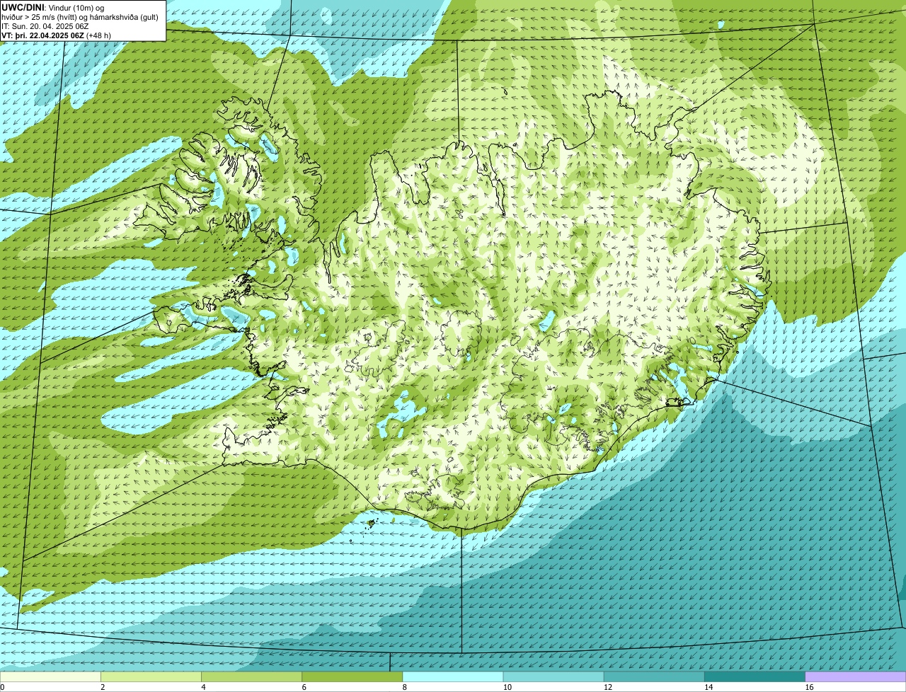Image resolution: width=906 pixels, height=692 pixels.
Task: Click the "IT: Sun. 20. 04. 2025 06Z" line
Action: pos(45,26)
